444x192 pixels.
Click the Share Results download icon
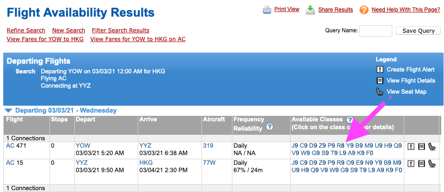pyautogui.click(x=310, y=10)
